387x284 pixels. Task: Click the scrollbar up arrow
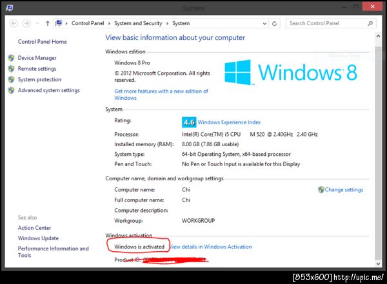[378, 36]
